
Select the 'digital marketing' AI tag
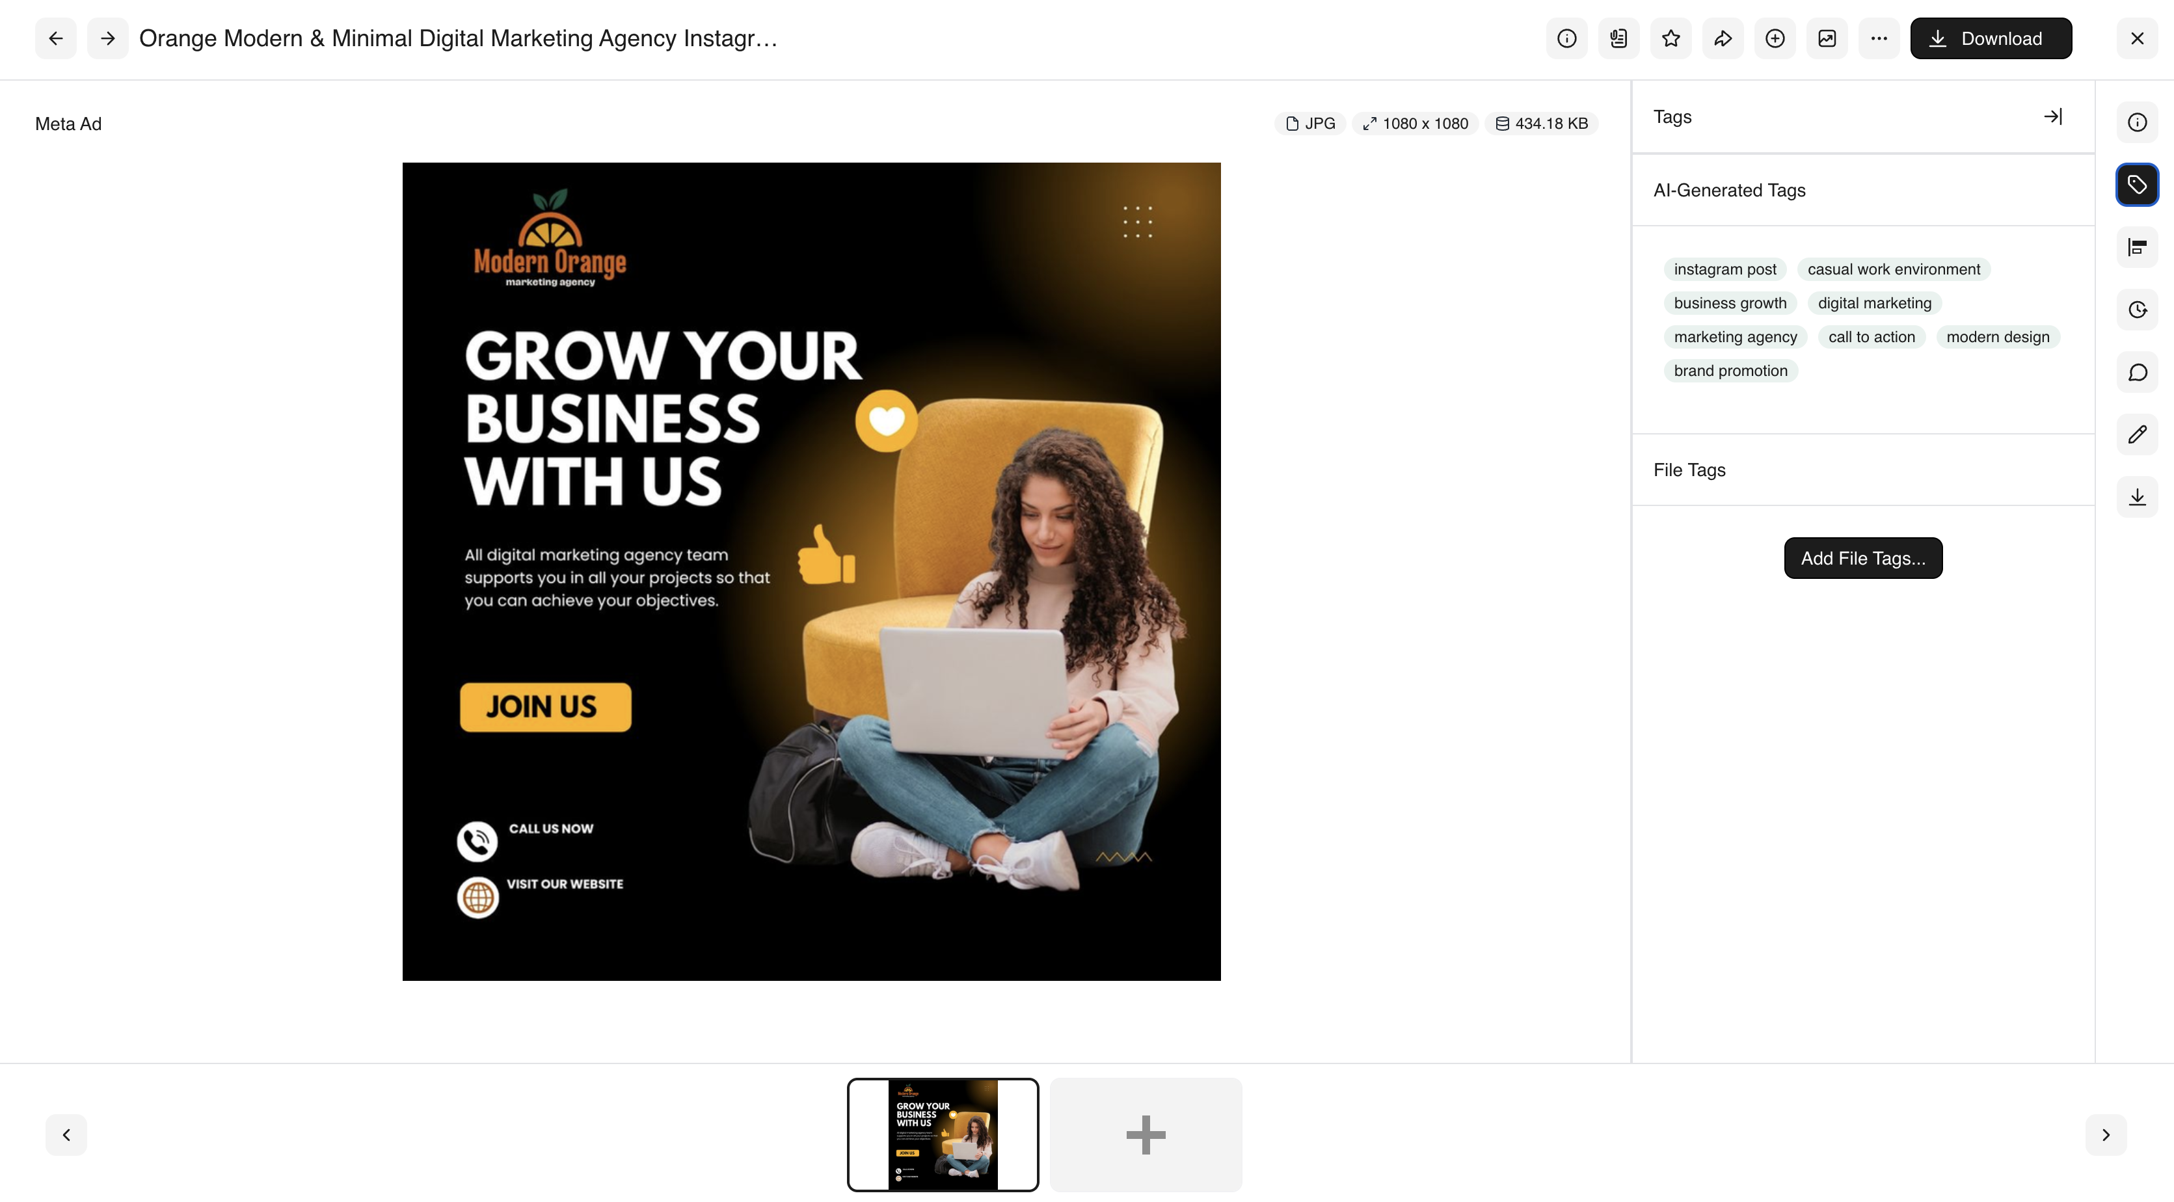1874,303
